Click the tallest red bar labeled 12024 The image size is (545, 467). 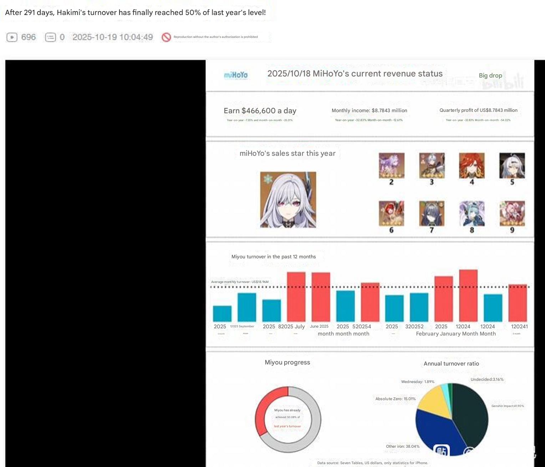tap(468, 296)
